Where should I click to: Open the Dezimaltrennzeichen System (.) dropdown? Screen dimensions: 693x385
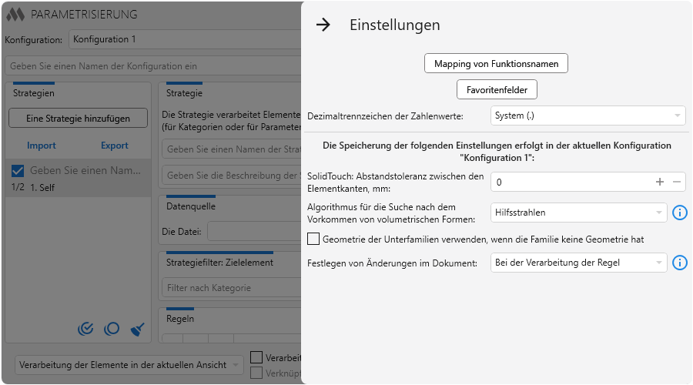[x=588, y=115]
